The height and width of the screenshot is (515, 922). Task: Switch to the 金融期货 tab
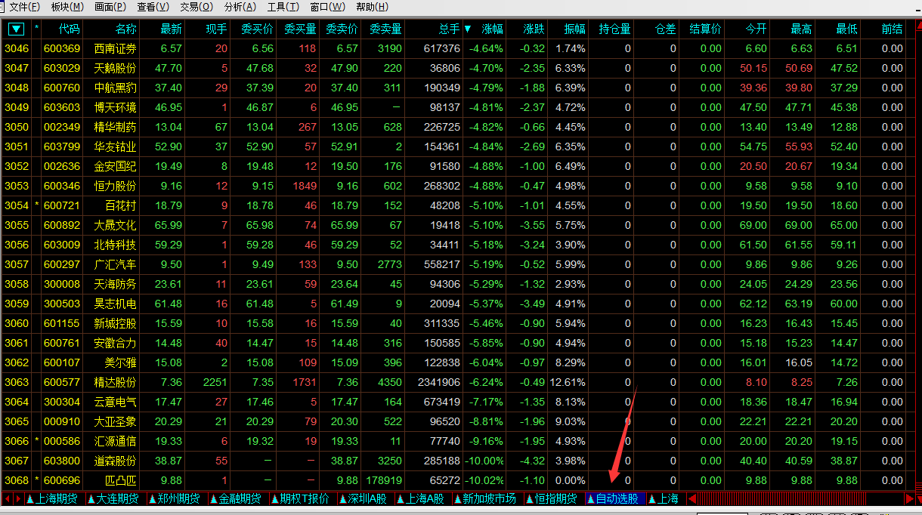(237, 498)
